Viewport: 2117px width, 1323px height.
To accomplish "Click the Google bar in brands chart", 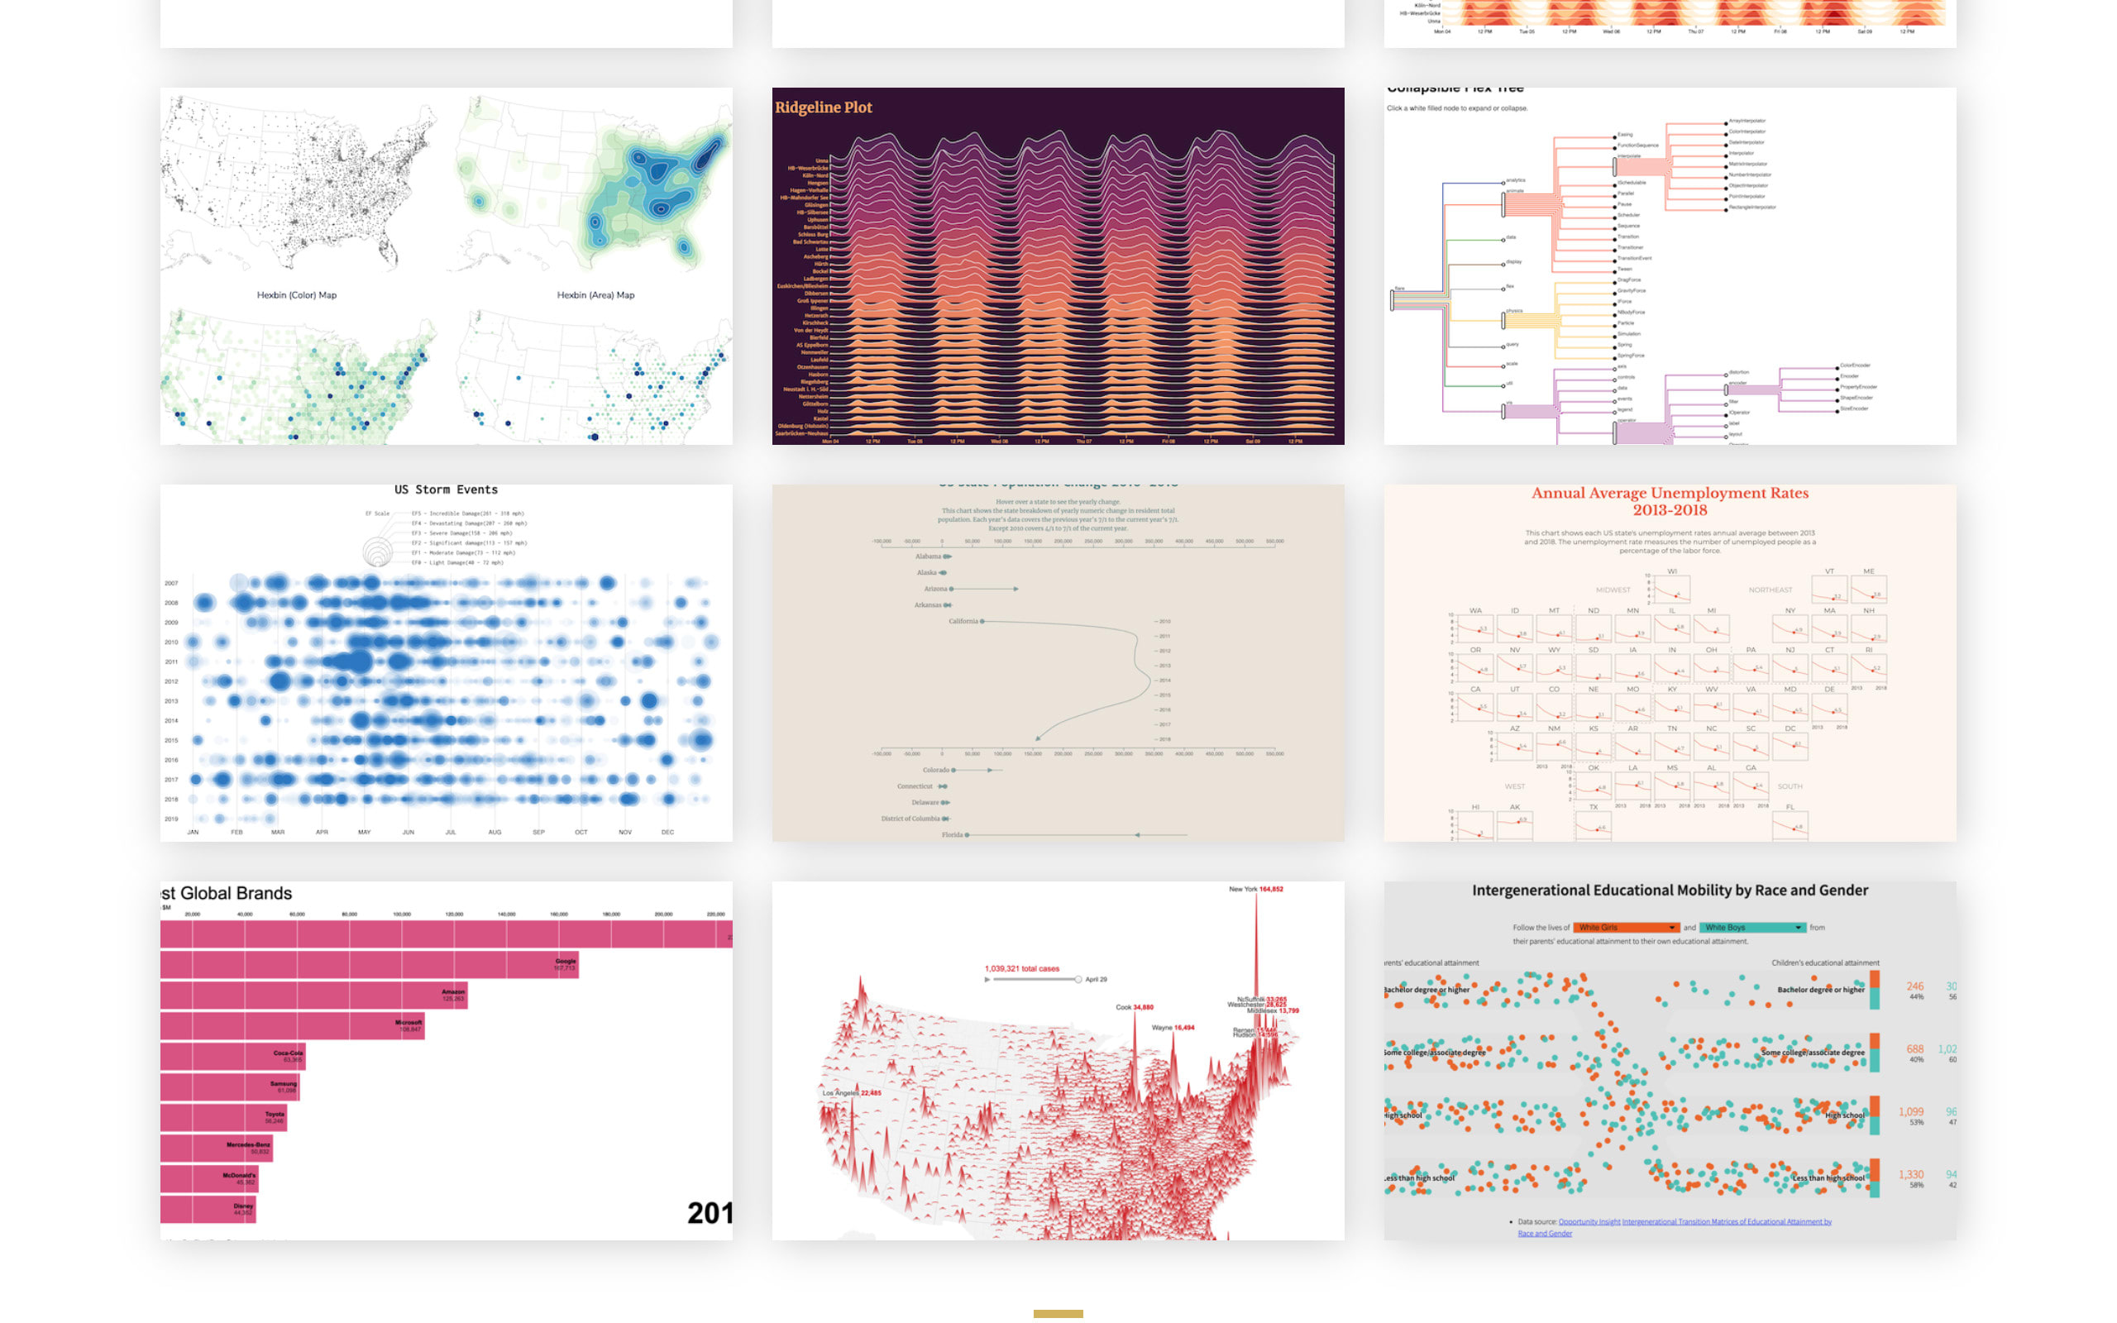I will [x=369, y=964].
